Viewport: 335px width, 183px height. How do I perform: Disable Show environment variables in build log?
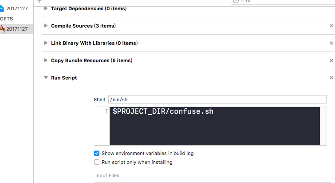(x=97, y=153)
